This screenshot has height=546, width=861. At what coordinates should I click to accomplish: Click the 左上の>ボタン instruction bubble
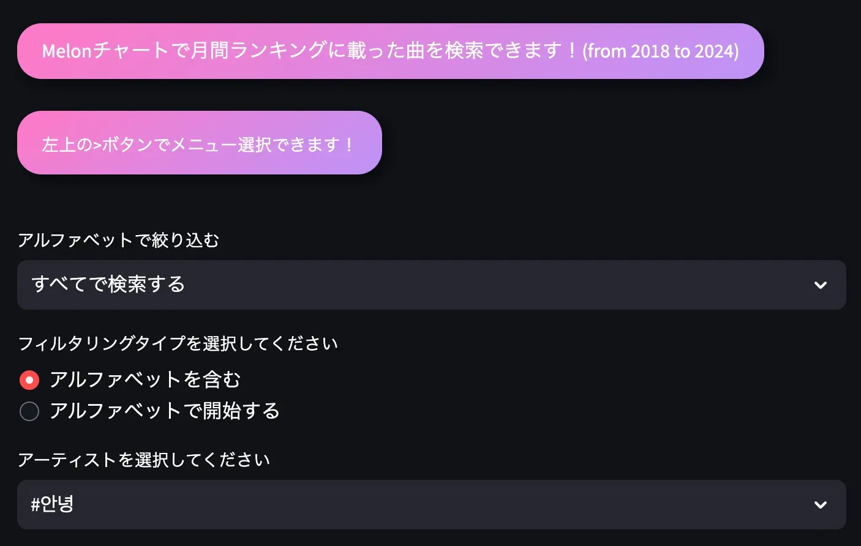click(200, 143)
